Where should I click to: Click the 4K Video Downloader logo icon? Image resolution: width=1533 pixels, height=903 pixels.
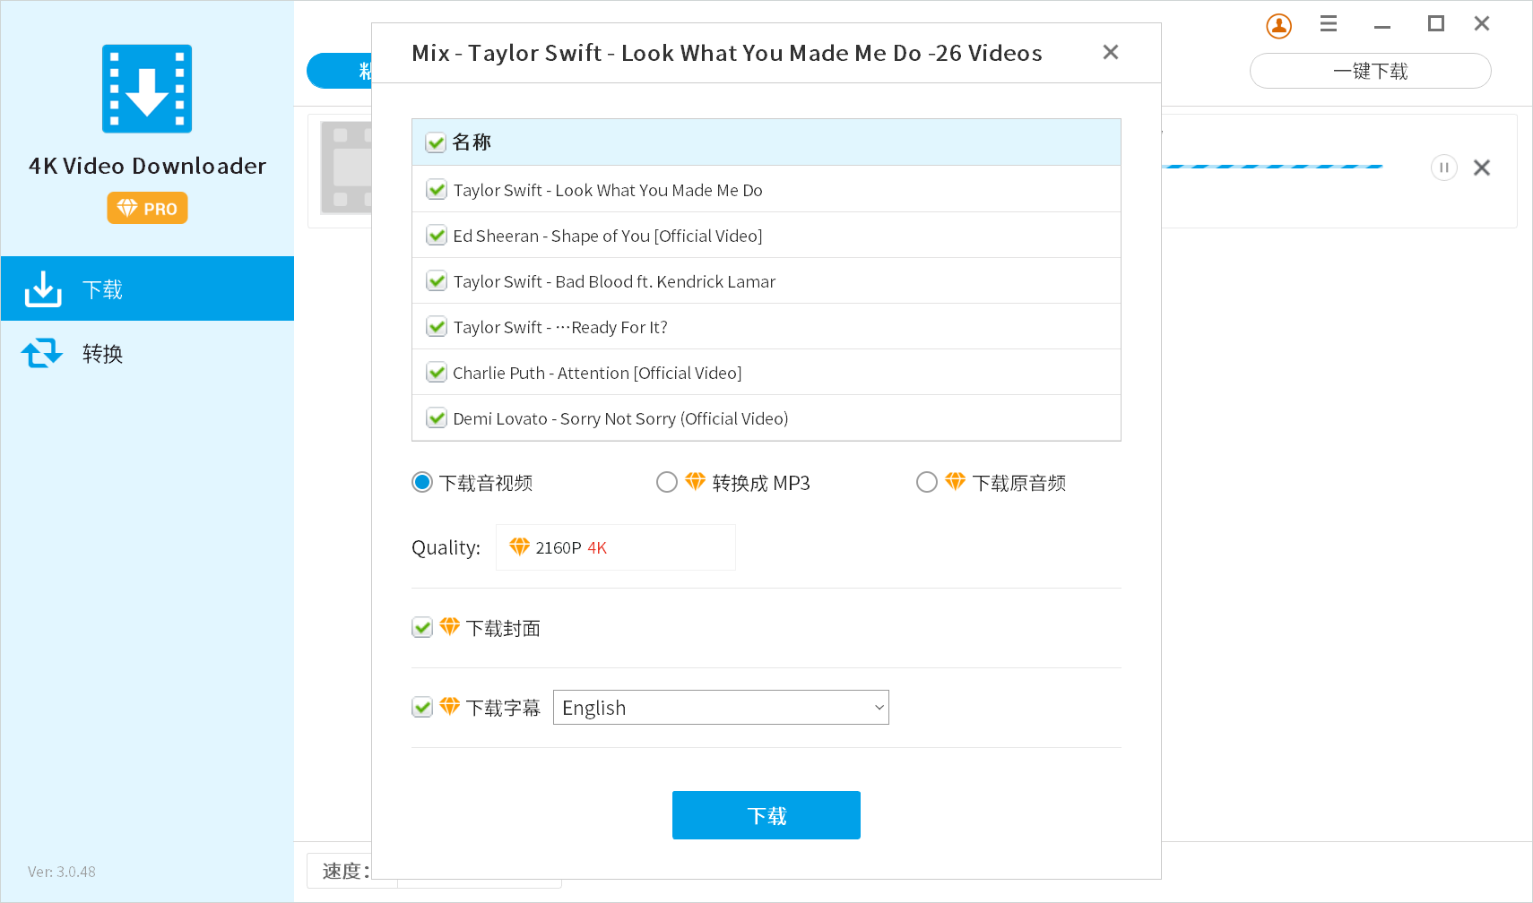147,89
